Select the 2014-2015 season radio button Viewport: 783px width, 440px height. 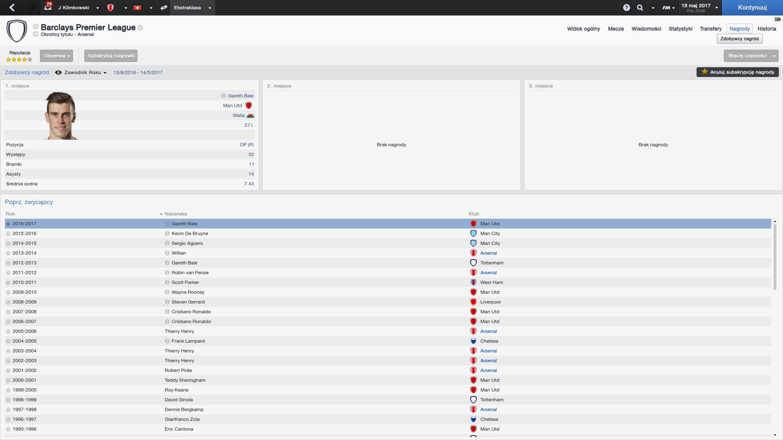pos(8,243)
